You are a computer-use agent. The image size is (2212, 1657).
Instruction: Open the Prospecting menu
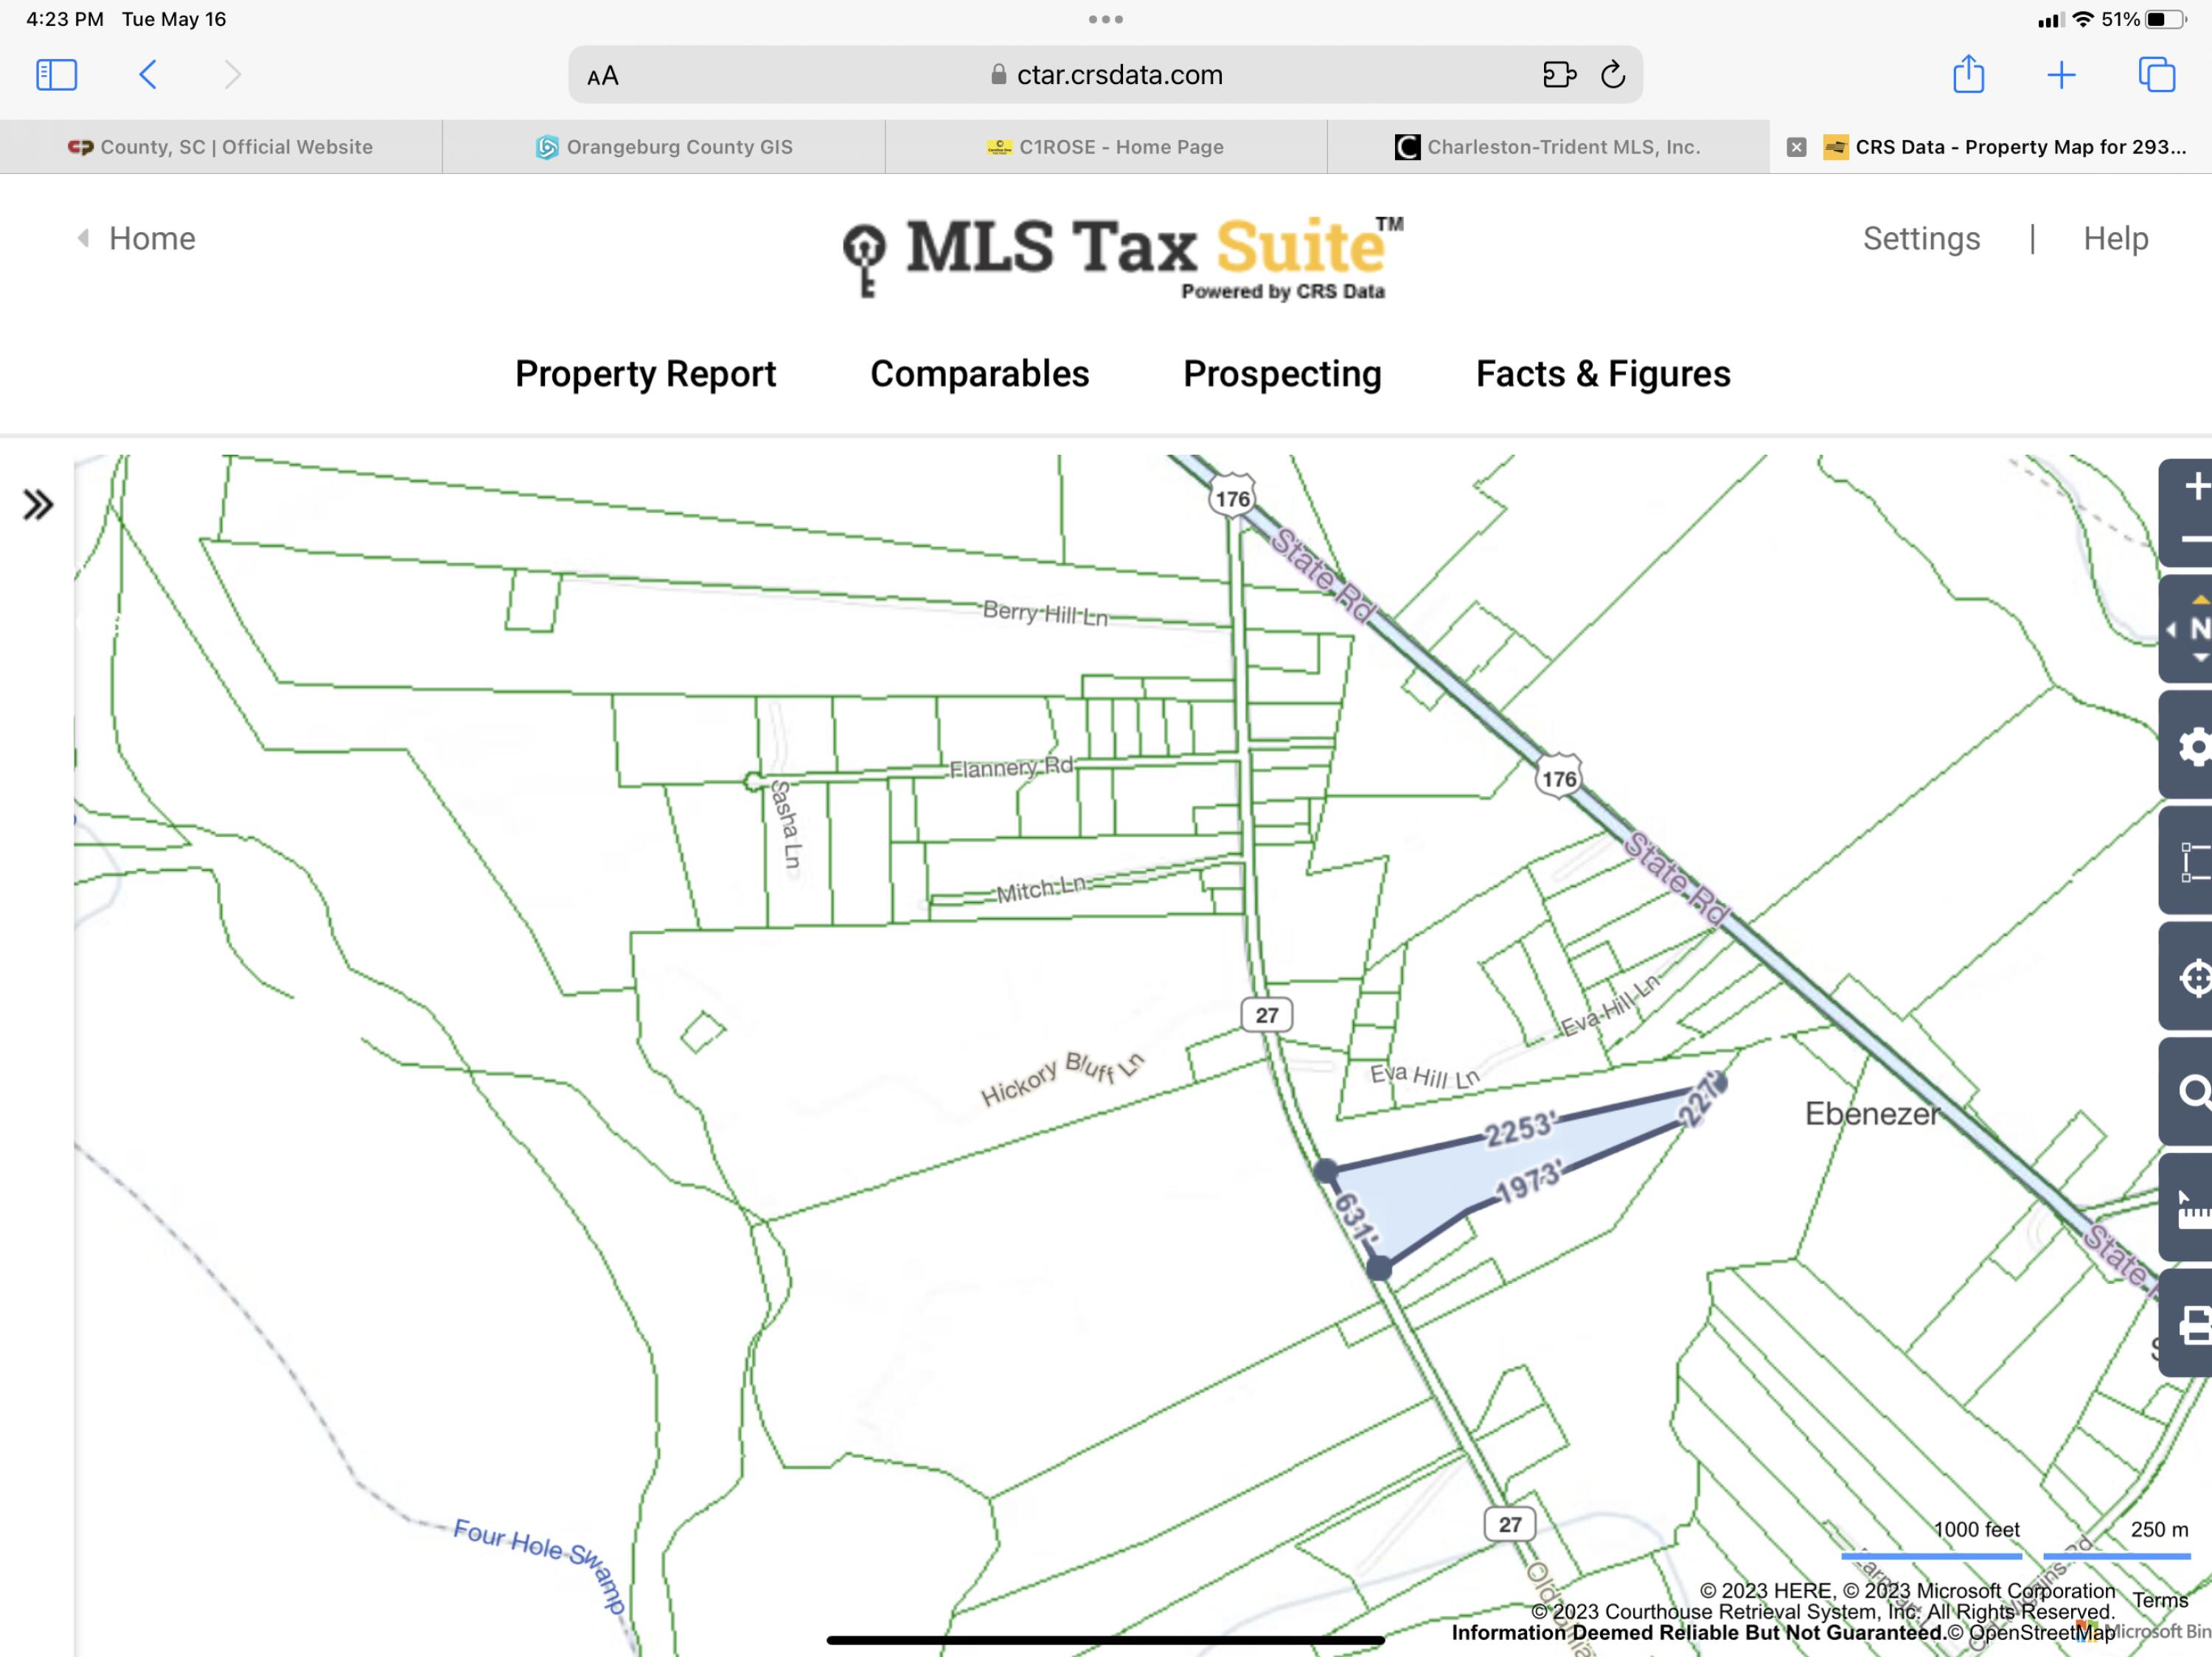coord(1281,374)
